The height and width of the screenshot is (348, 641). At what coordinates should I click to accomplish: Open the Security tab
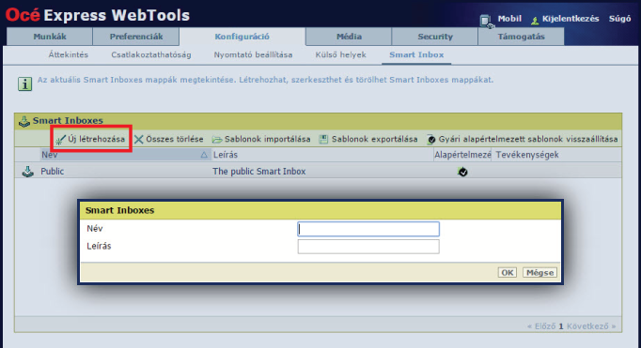435,37
